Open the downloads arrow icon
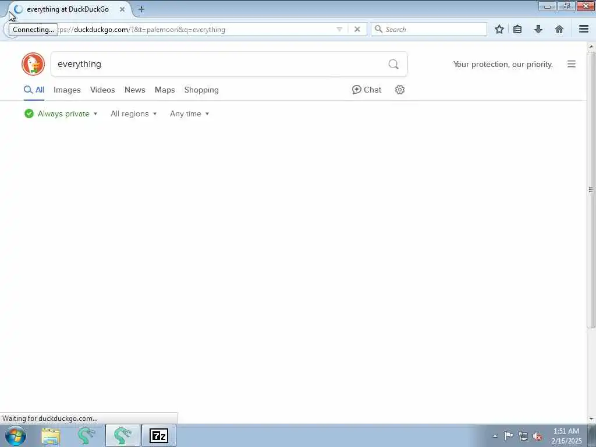The width and height of the screenshot is (596, 447). (538, 29)
